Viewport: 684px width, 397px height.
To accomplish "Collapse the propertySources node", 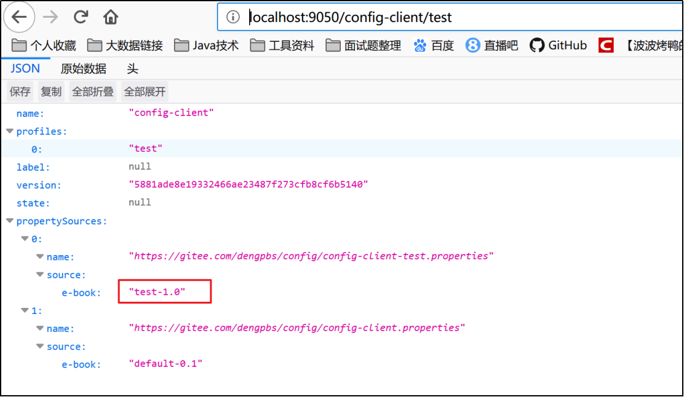I will click(10, 221).
